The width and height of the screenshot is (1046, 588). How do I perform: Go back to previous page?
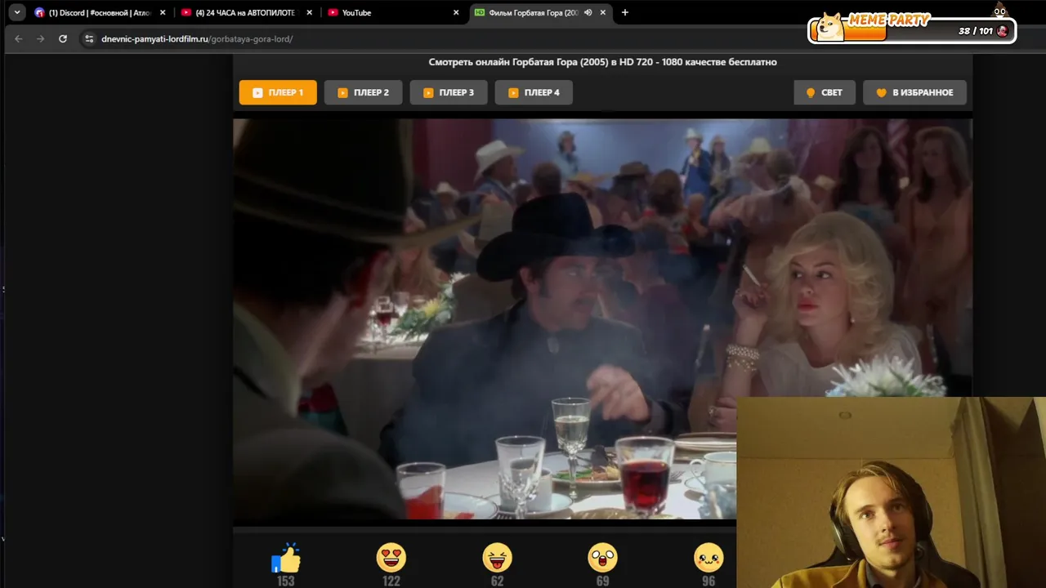[19, 38]
